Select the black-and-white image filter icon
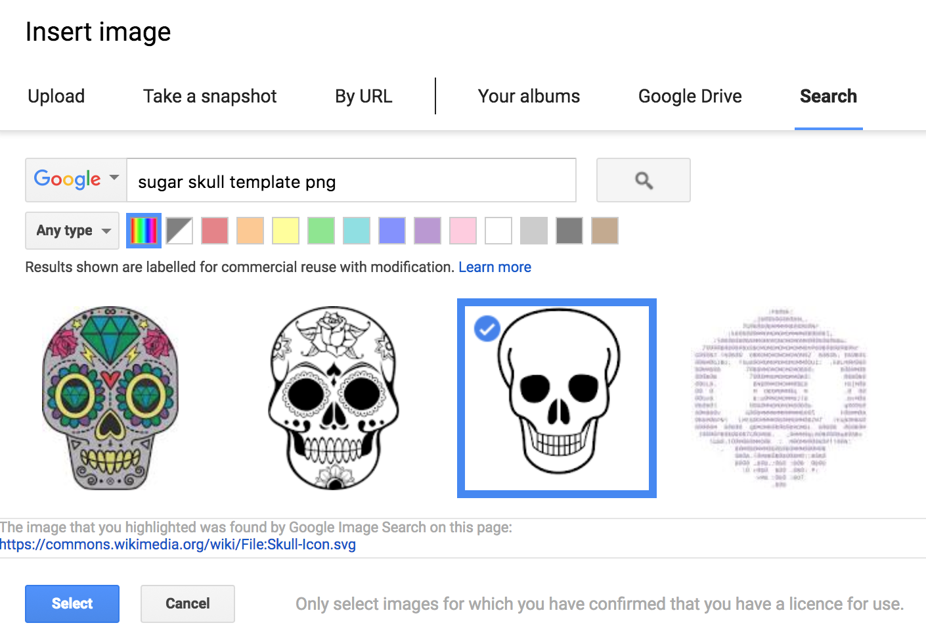926x644 pixels. (x=179, y=231)
